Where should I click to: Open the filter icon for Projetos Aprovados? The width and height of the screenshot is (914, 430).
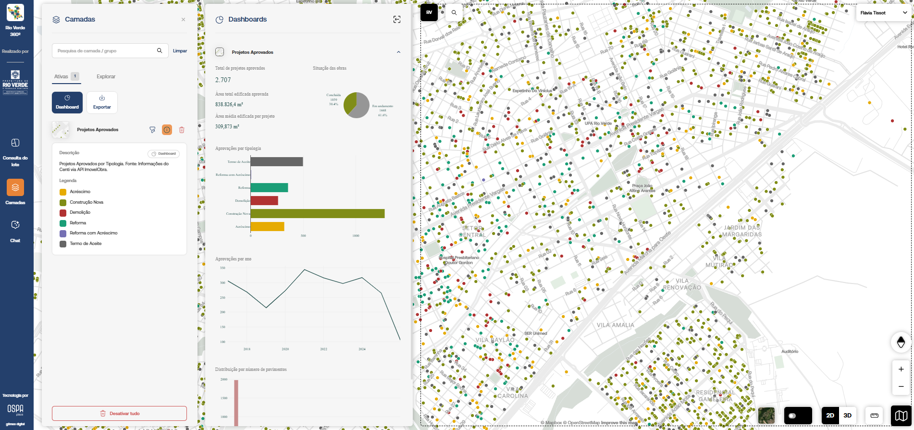152,130
